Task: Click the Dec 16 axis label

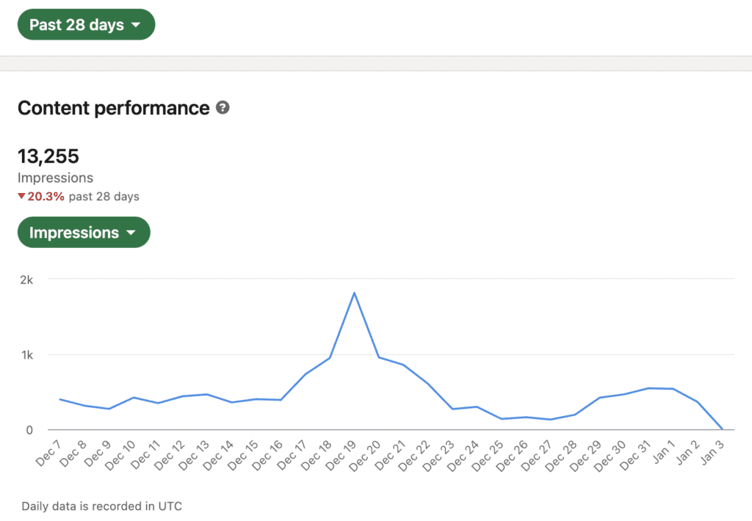Action: [267, 456]
